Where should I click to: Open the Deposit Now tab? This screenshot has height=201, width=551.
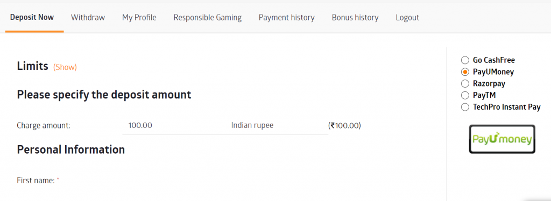coord(32,17)
